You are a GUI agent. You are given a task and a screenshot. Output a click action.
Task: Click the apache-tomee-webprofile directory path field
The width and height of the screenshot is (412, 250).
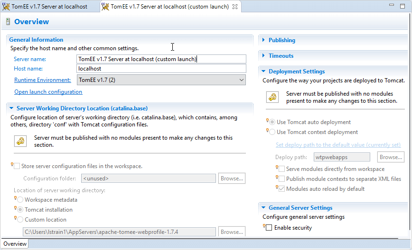click(x=119, y=232)
